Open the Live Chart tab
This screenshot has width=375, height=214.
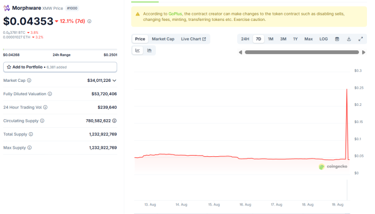(193, 39)
